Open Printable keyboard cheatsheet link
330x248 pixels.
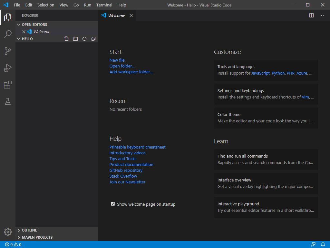click(x=137, y=147)
